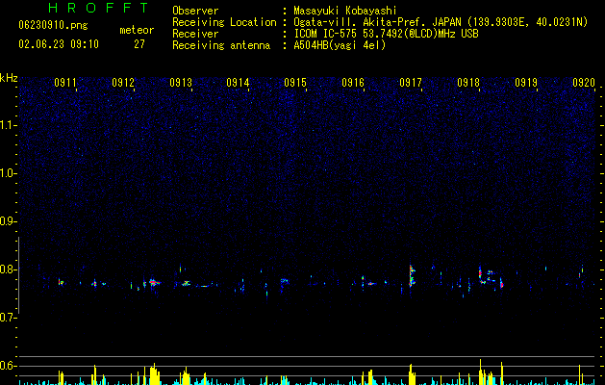This screenshot has width=605, height=385.
Task: Click the 0912 time marker
Action: [x=123, y=83]
